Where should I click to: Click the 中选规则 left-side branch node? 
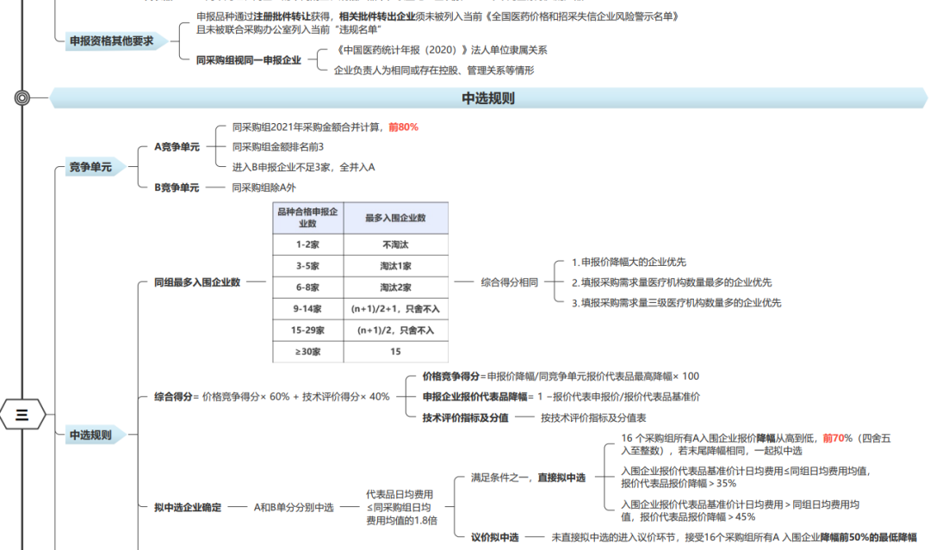(89, 435)
